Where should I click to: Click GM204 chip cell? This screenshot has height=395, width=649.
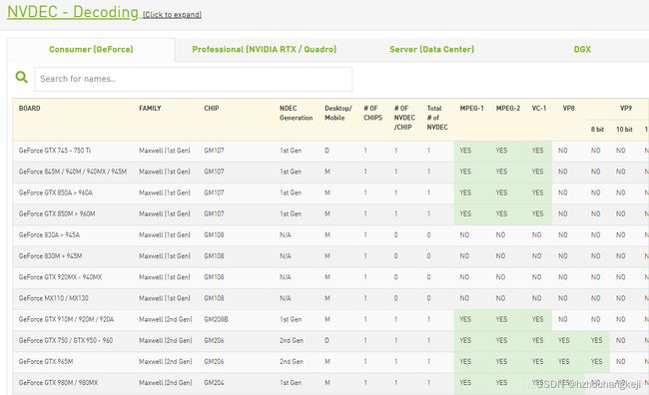[214, 383]
